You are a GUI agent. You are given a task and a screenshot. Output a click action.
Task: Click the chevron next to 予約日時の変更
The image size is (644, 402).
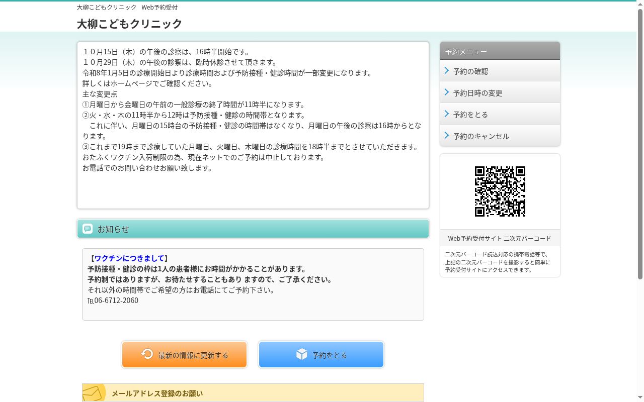pos(447,92)
